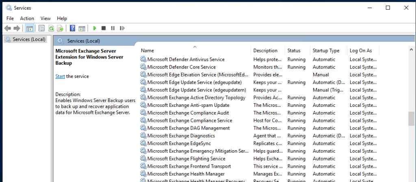Click the Back arrow toolbar icon
The image size is (416, 182).
8,28
